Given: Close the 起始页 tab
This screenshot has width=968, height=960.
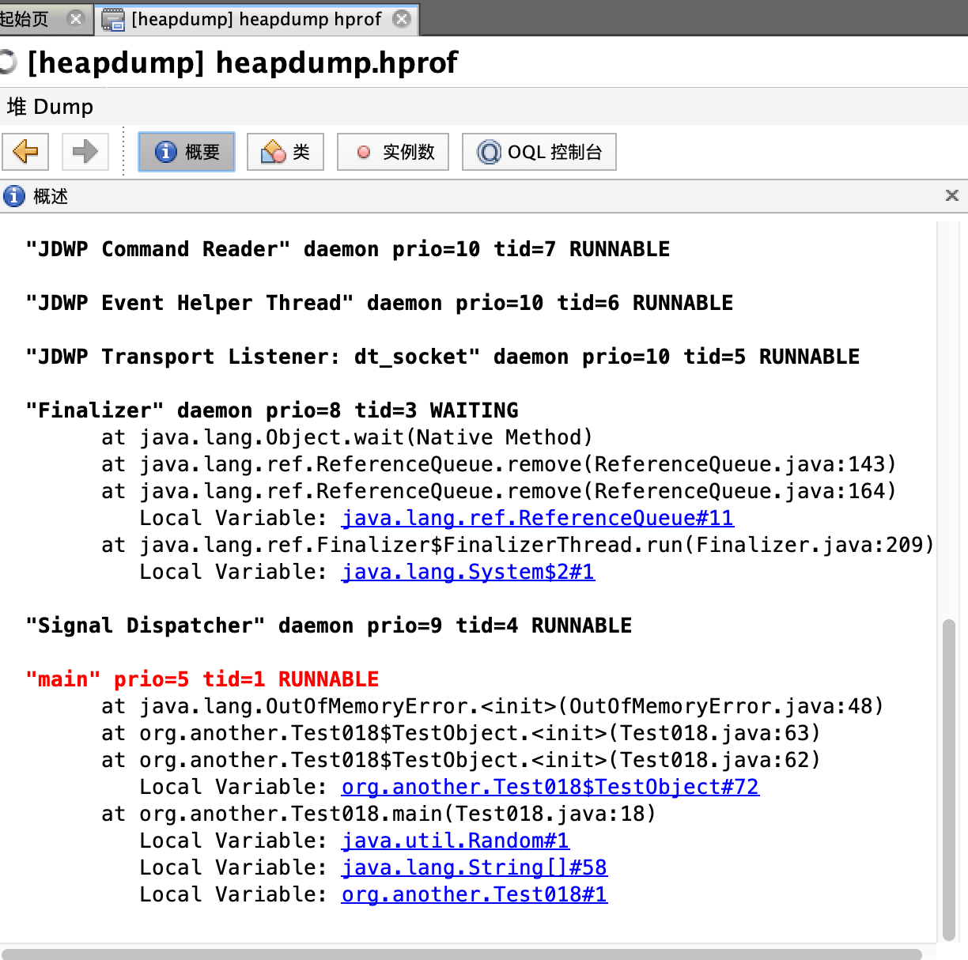Looking at the screenshot, I should [x=76, y=18].
